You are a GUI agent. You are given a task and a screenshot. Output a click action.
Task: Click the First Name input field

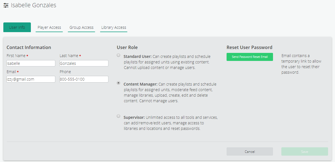click(31, 63)
